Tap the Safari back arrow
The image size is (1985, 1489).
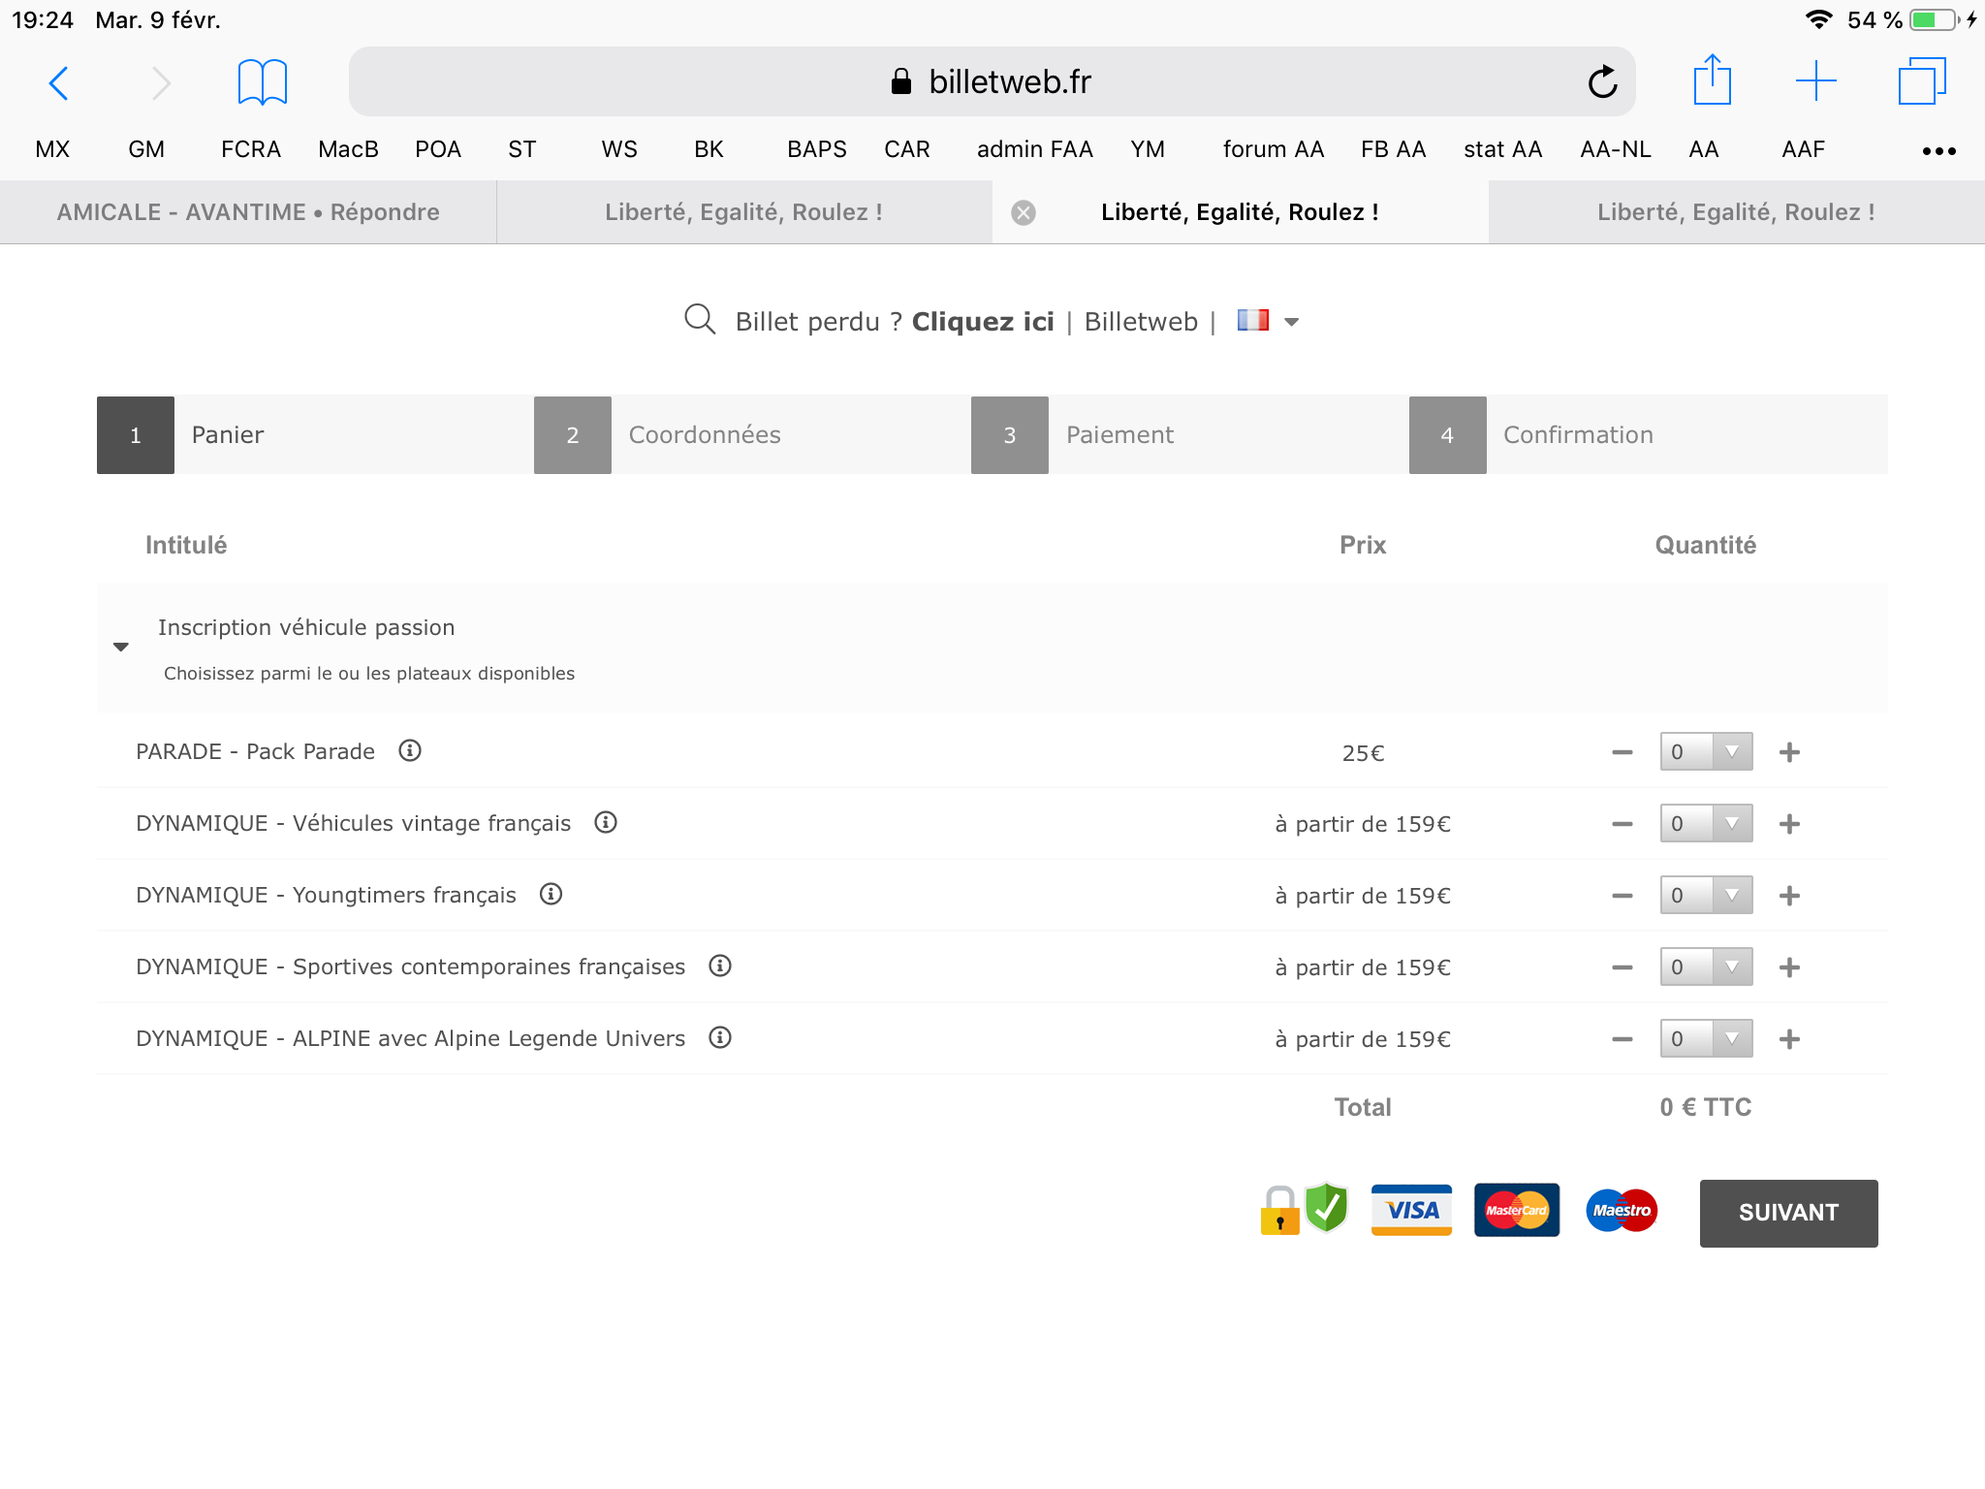[59, 83]
